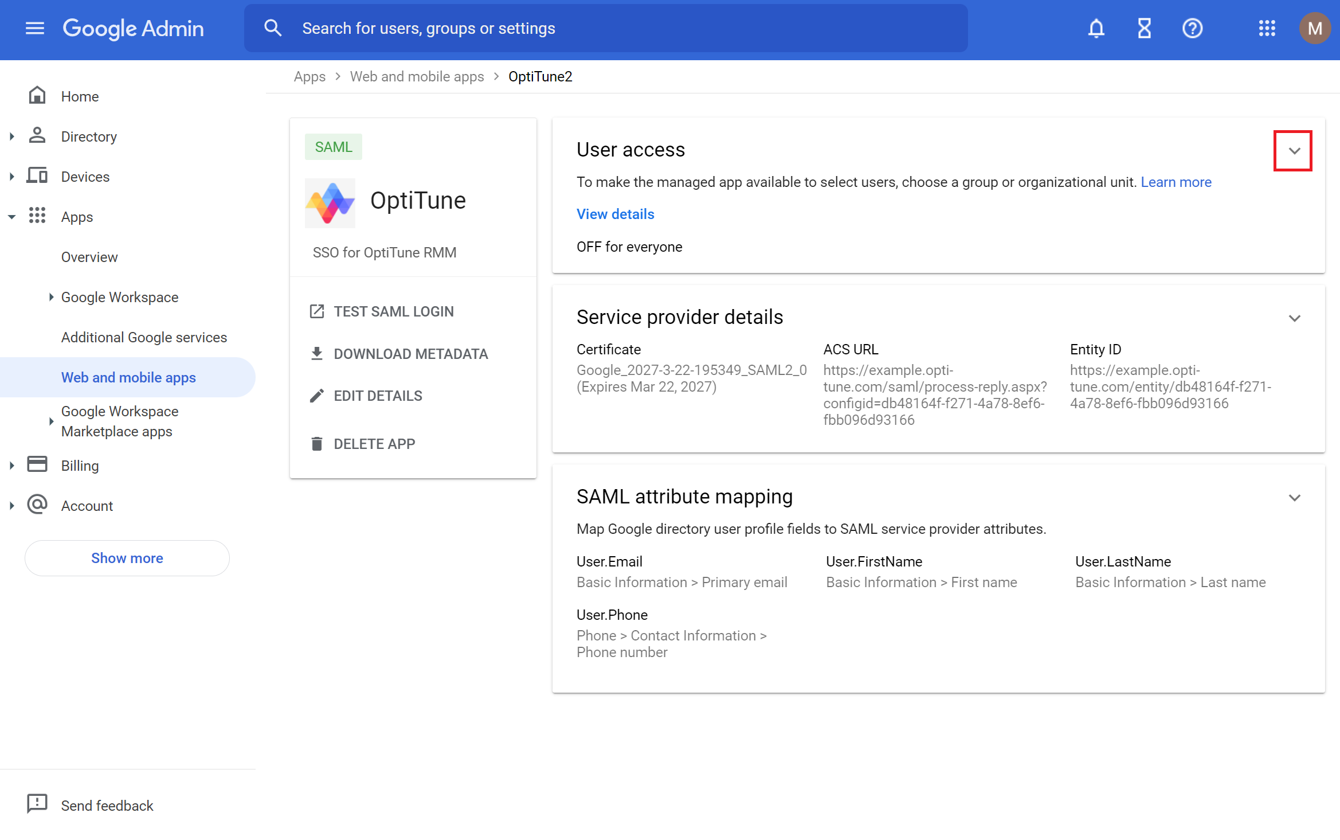Expand the Billing tree arrow
Screen dimensions: 1340x840
coord(12,466)
